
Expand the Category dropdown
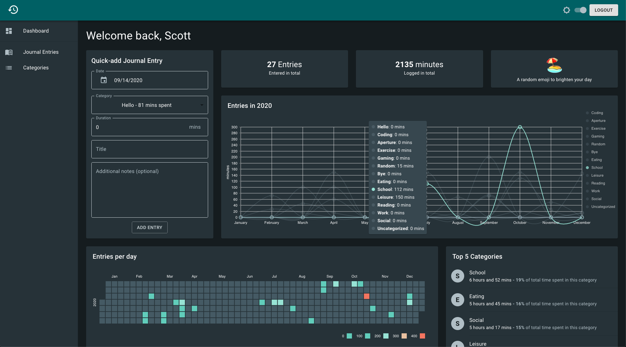150,105
